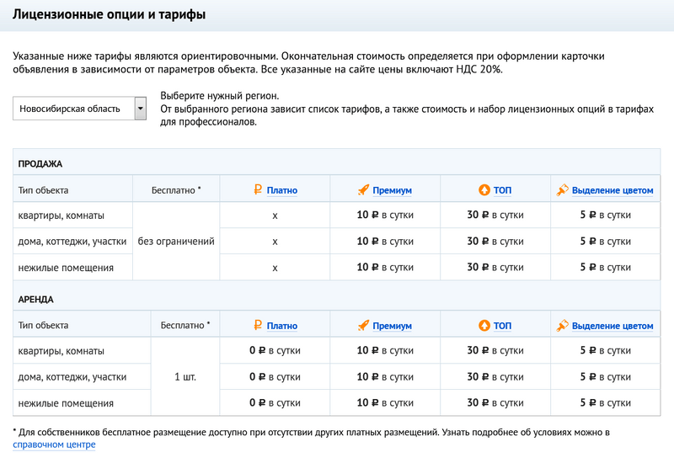Click the Премиум rocket icon under ПРОДАЖА
This screenshot has height=463, width=674.
pos(364,190)
